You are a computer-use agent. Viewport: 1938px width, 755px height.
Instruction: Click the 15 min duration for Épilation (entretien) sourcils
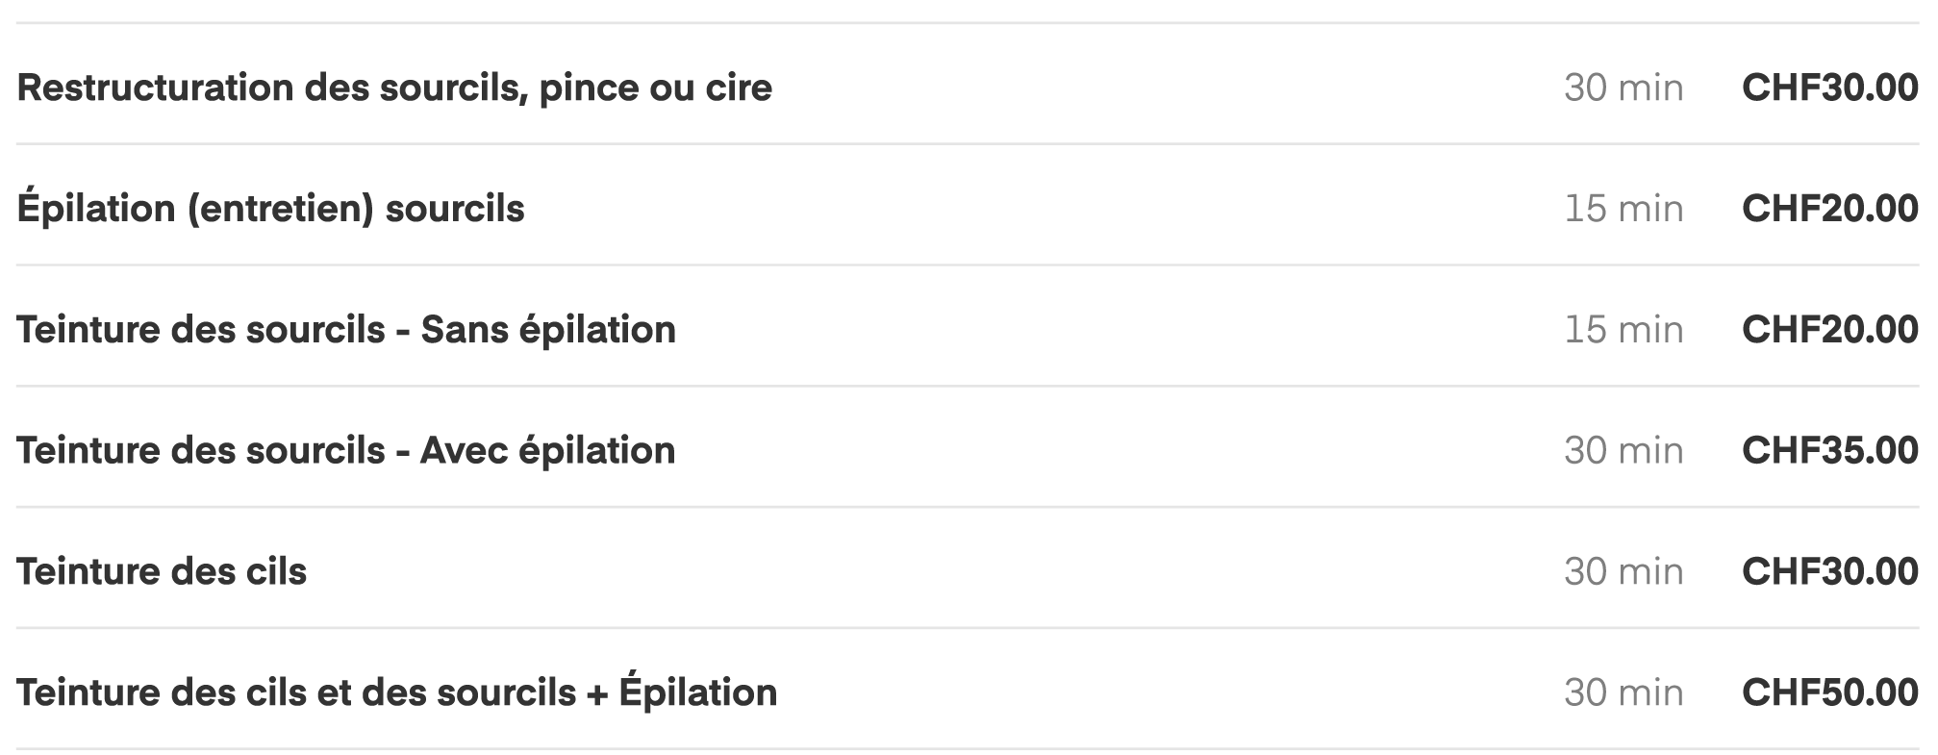click(x=1623, y=209)
